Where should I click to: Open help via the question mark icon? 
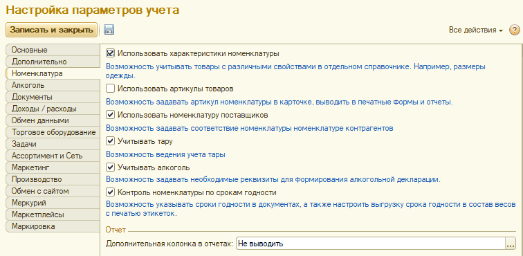pos(514,30)
